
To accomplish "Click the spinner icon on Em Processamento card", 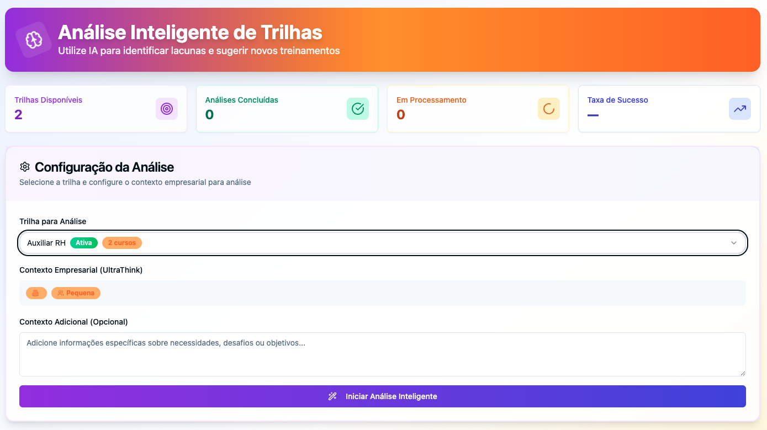I will [548, 109].
